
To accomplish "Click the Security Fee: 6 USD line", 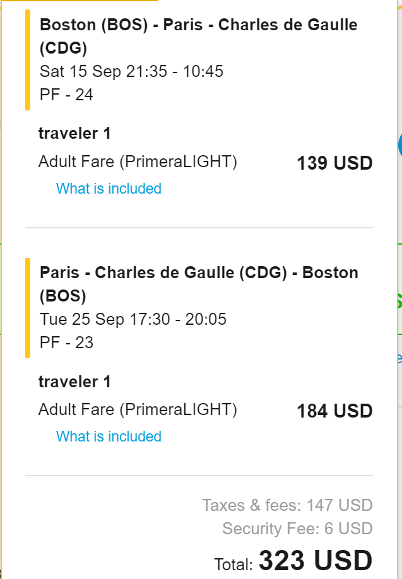I will pyautogui.click(x=297, y=529).
